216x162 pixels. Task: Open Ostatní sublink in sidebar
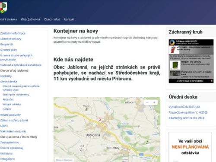7,109
